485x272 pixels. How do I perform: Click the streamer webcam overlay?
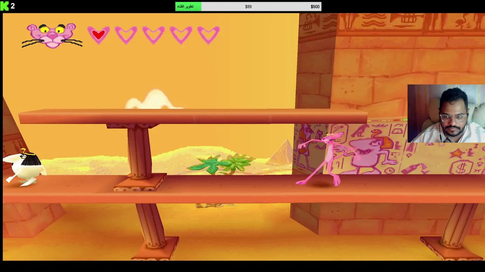point(446,114)
